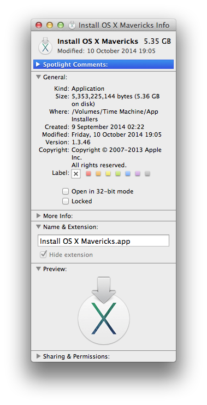Click the Version value 1.3.46
The image size is (207, 405).
81,142
